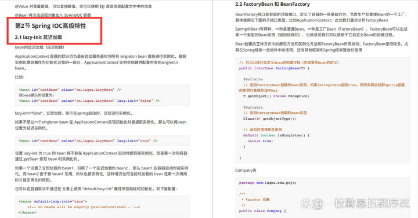Click the text '比如:'

(x=20, y=77)
